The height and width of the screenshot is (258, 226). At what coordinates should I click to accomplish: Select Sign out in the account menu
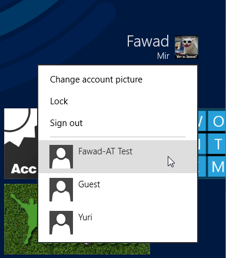click(x=67, y=123)
